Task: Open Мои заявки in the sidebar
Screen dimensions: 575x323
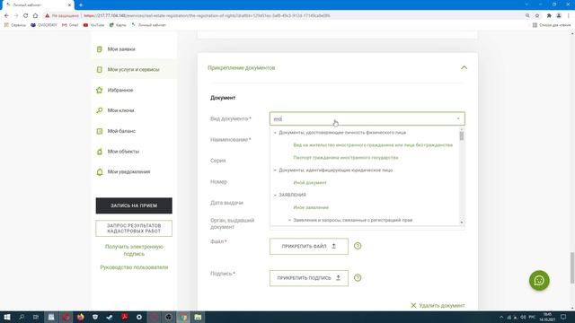Action: (121, 49)
